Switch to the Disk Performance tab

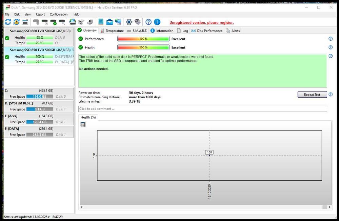coord(207,31)
